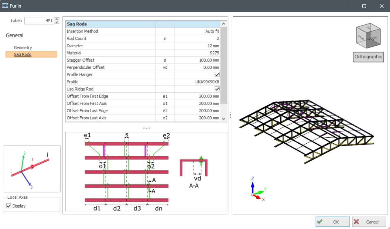The image size is (390, 229).
Task: Select the Profile UKA90X90X8 value cell
Action: tap(197, 82)
